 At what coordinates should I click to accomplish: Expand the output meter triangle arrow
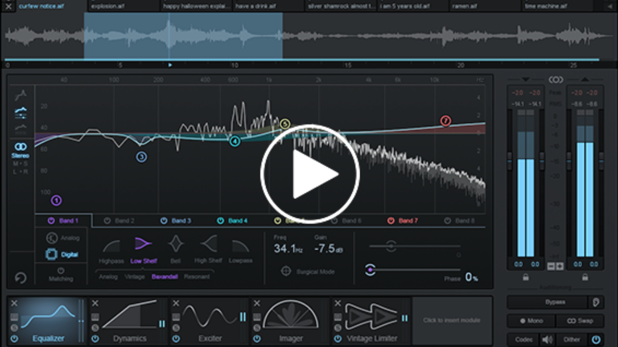(585, 80)
